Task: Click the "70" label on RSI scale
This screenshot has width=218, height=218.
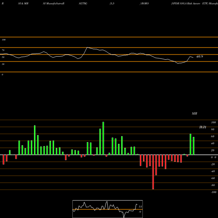Action: [x=3, y=50]
